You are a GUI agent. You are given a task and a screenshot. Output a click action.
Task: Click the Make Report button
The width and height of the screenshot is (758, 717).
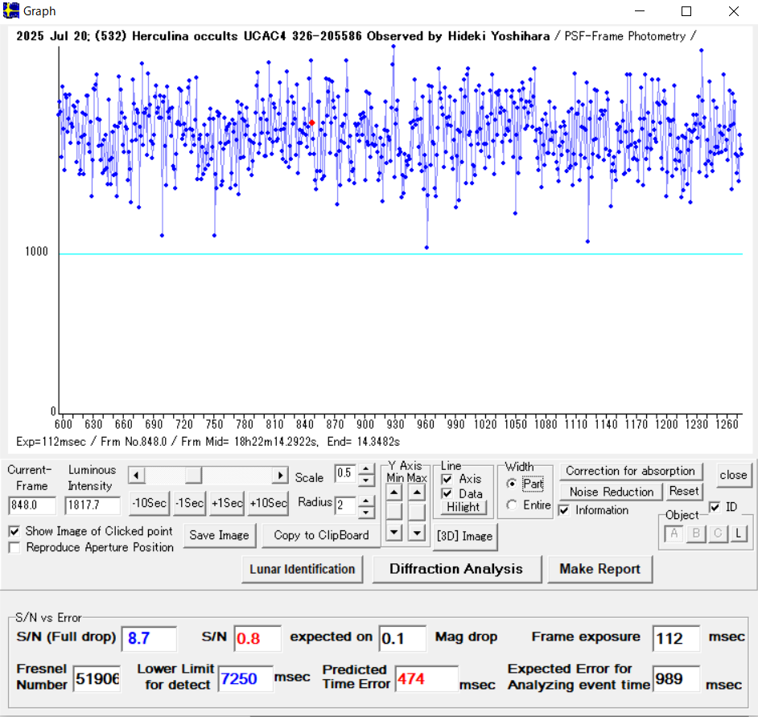pyautogui.click(x=599, y=569)
